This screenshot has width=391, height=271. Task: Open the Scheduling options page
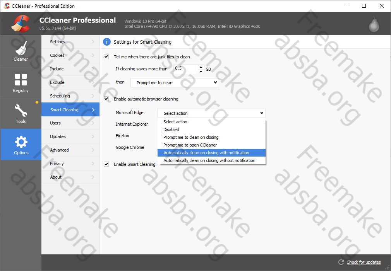(70, 95)
